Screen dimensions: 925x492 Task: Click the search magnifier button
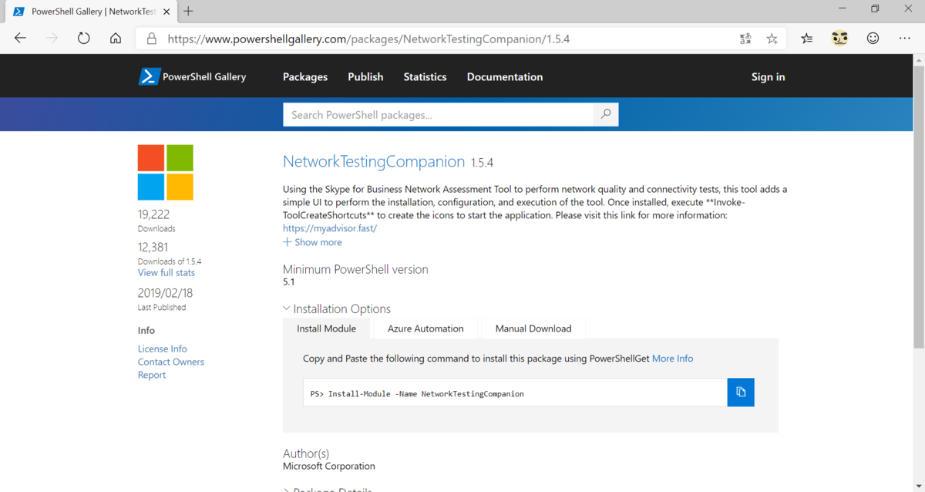coord(606,115)
